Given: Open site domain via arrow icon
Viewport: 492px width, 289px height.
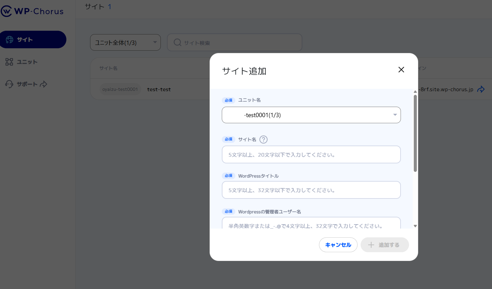Looking at the screenshot, I should pos(481,89).
